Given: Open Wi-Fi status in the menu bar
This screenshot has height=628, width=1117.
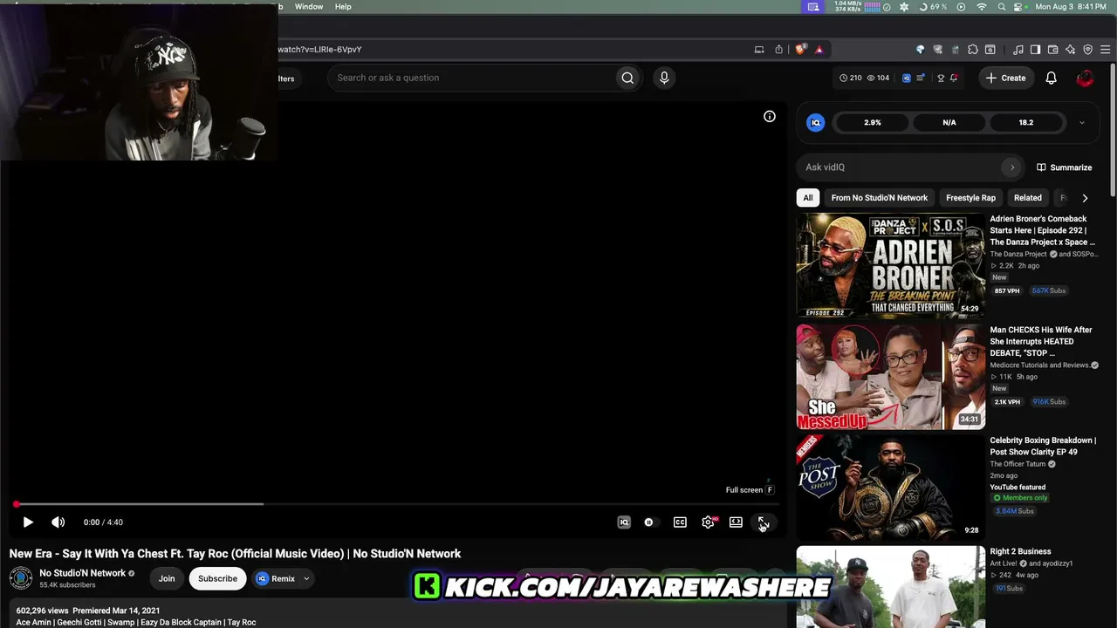Looking at the screenshot, I should point(982,7).
